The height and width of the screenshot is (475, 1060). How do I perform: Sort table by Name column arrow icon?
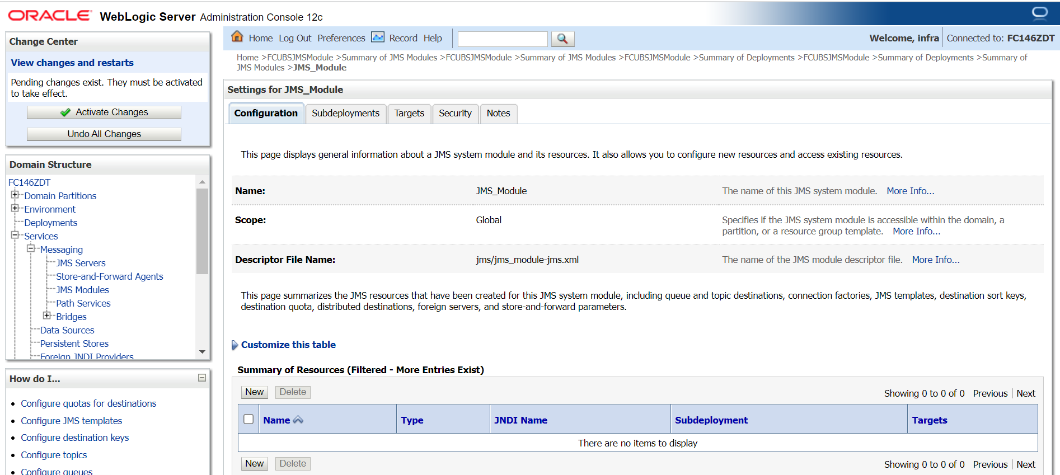298,420
